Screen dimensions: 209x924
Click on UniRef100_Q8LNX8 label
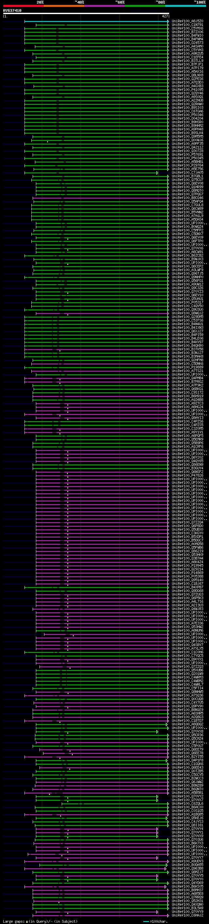pyautogui.click(x=187, y=75)
